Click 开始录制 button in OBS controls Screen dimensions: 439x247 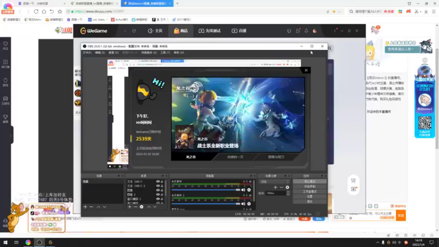(x=309, y=187)
